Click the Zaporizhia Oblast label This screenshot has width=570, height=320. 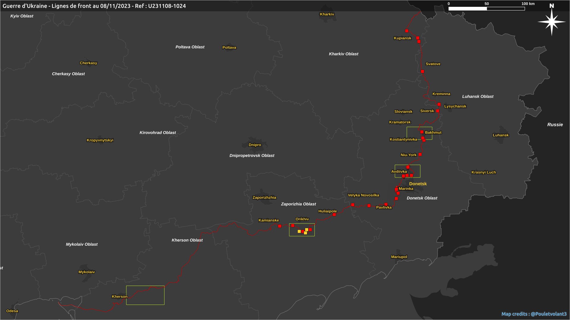point(298,204)
